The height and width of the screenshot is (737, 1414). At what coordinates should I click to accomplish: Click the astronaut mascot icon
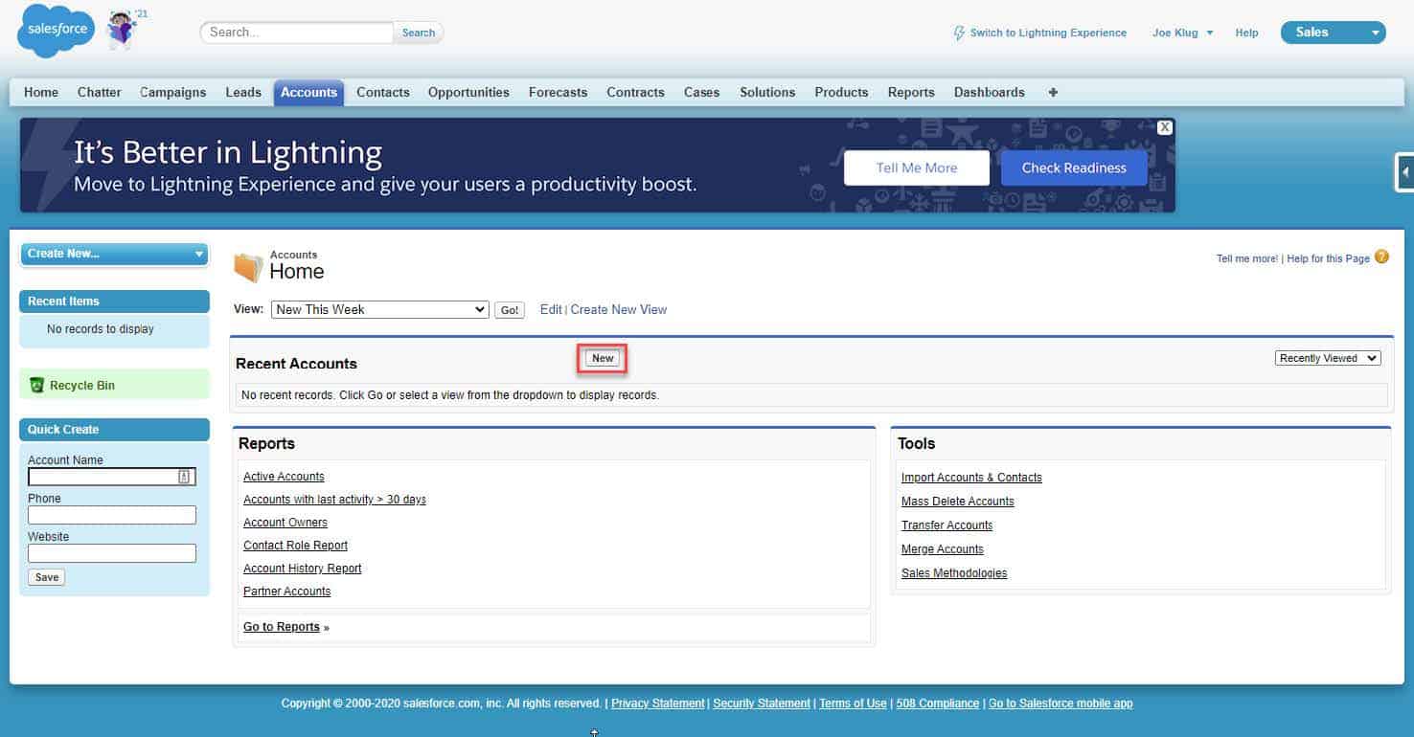click(123, 31)
